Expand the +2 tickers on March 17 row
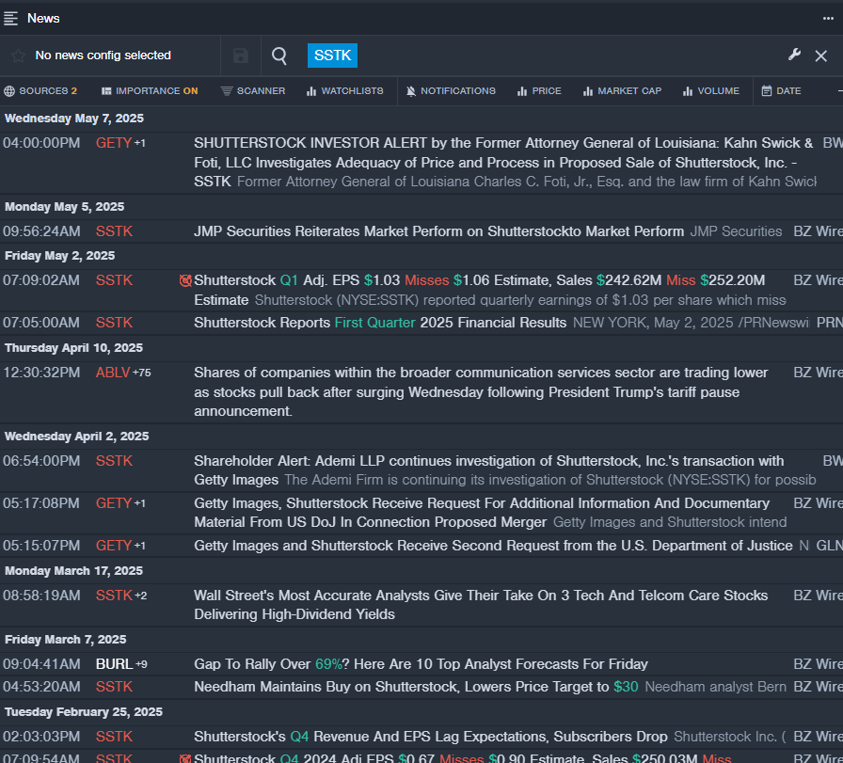 click(140, 596)
